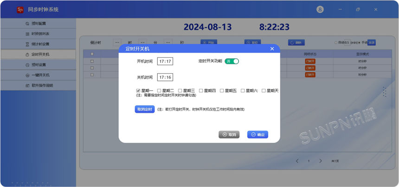Enable the 星期五 checkbox
Screen dimensions: 399x187
coord(222,91)
